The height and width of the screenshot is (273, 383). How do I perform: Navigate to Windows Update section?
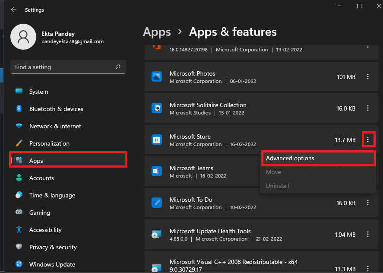coord(52,264)
